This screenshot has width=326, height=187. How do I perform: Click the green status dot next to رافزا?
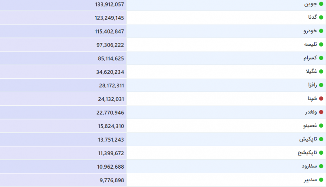(321, 85)
